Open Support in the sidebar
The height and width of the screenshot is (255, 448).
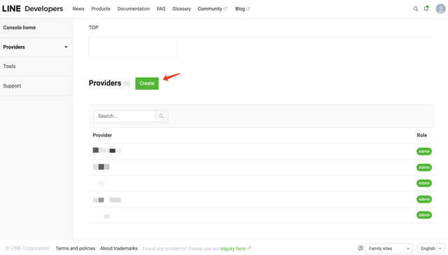click(x=36, y=85)
